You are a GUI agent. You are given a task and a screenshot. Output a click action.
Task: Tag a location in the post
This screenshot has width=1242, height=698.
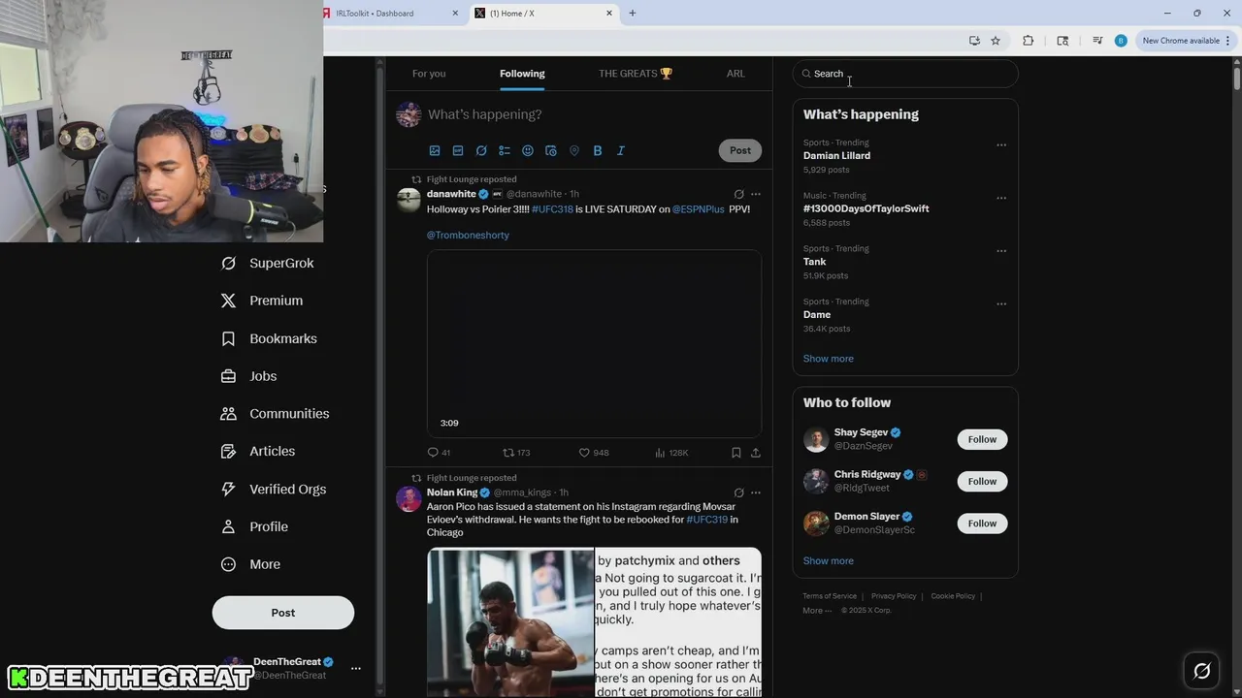[574, 151]
